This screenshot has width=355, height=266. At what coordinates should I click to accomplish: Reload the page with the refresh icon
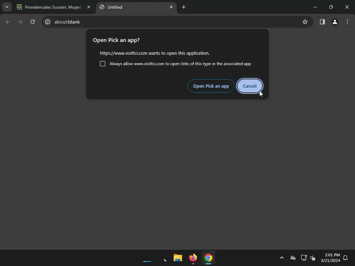(33, 22)
